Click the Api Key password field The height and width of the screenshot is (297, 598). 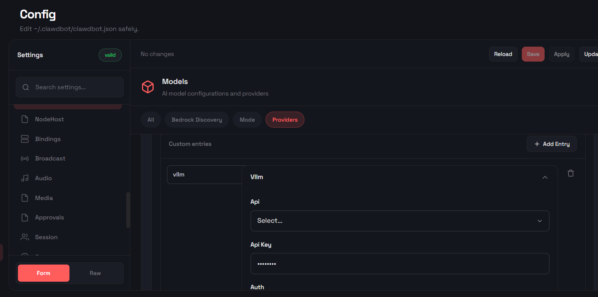click(400, 264)
